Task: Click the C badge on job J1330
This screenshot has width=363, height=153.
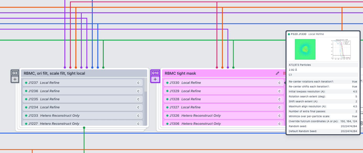Action: point(279,83)
